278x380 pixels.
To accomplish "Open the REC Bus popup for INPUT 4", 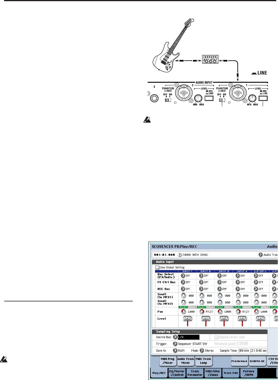I will tap(238, 289).
